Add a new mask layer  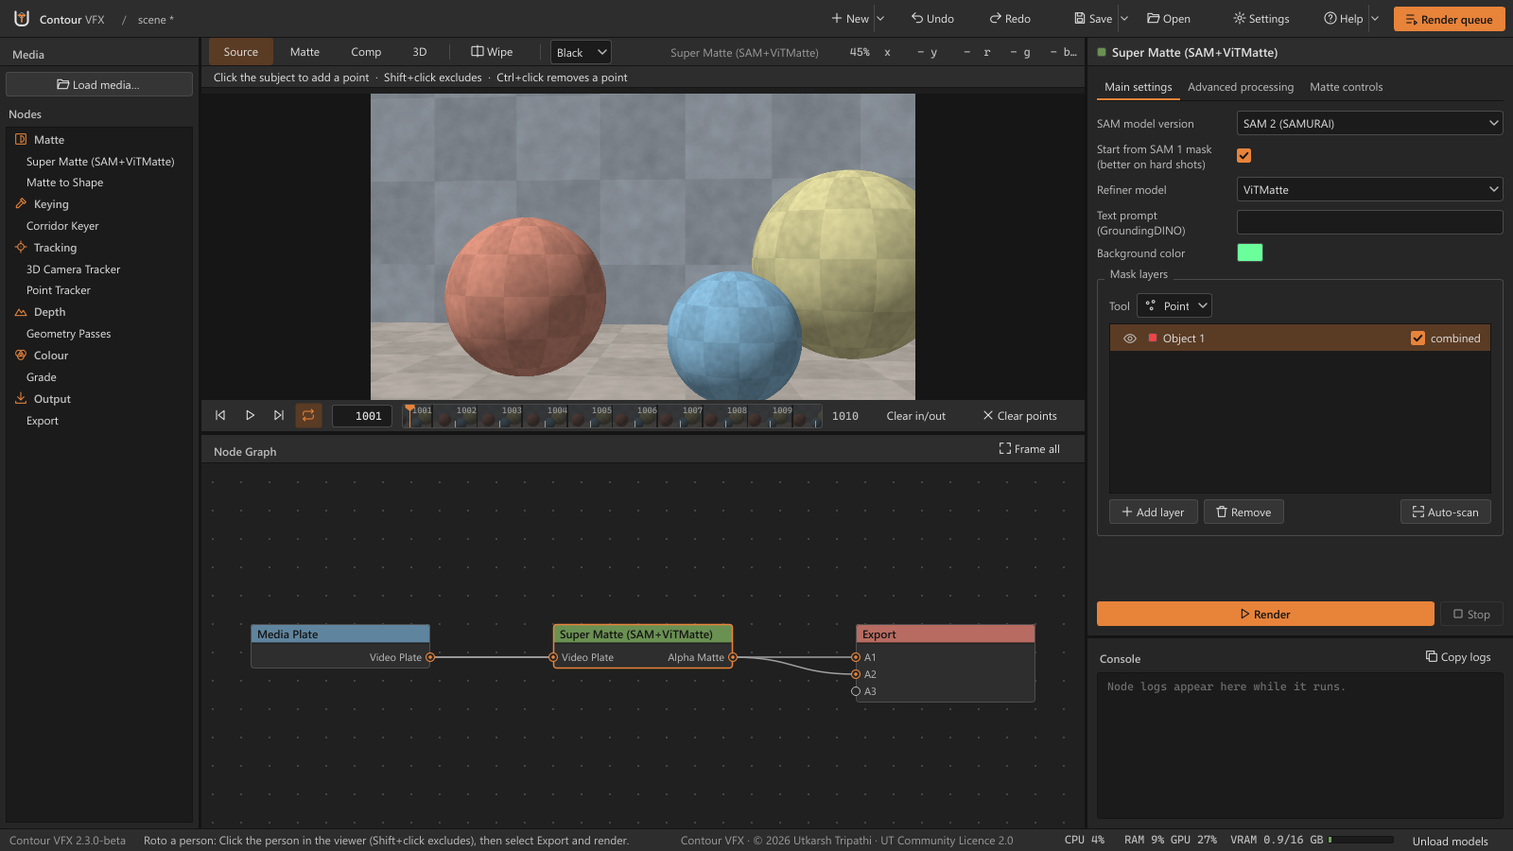click(1153, 512)
